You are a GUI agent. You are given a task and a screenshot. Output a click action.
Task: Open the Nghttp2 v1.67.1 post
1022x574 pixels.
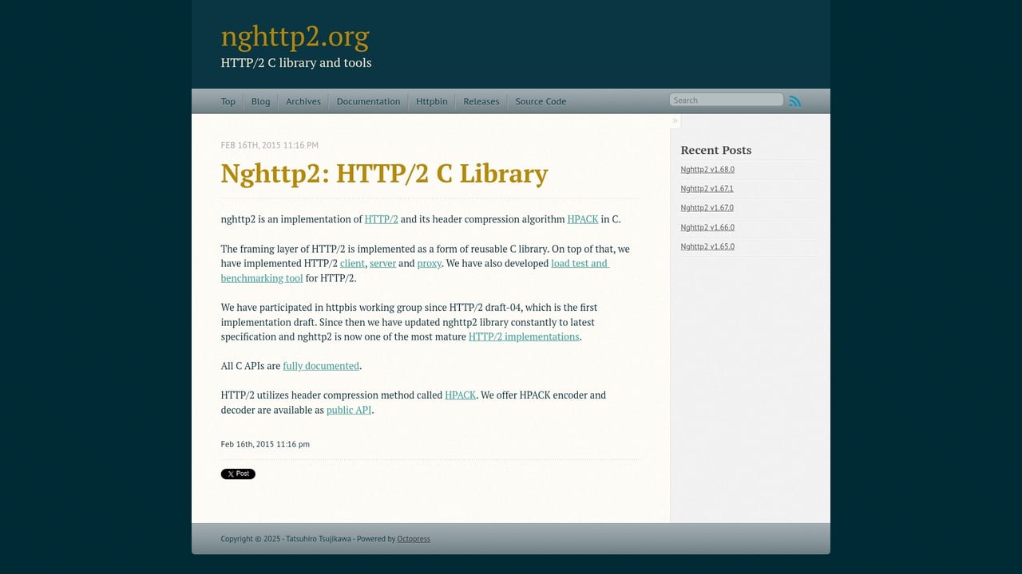[707, 188]
